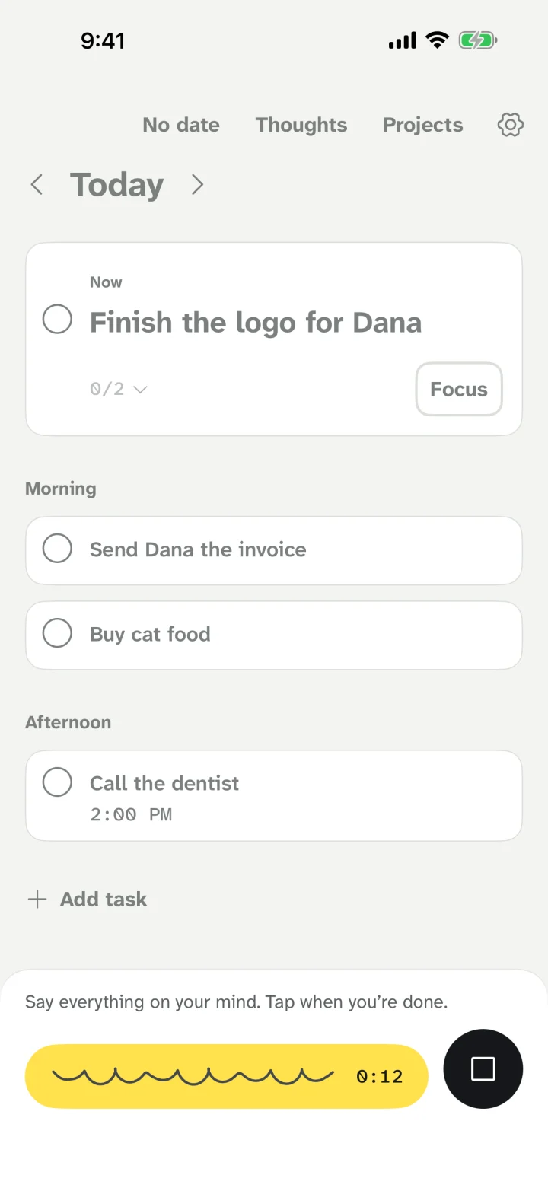Screen dimensions: 548x1191
Task: Open the Projects tab
Action: 423,125
